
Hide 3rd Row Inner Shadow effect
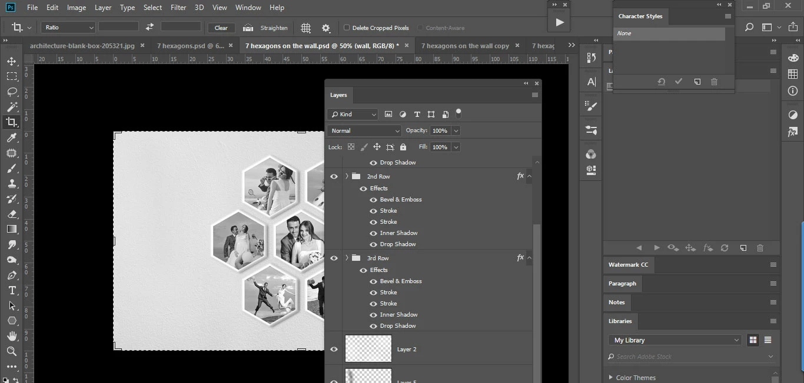[x=373, y=315]
